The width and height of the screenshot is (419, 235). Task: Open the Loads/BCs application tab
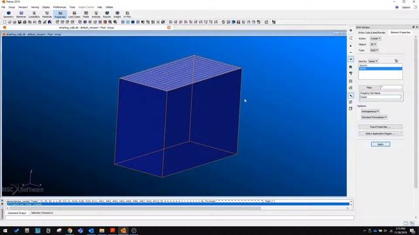click(34, 14)
